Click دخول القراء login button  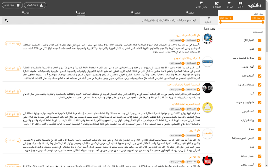click(35, 5)
